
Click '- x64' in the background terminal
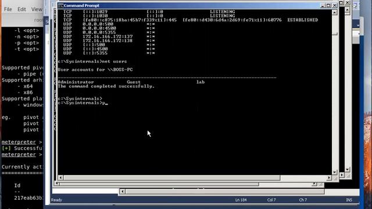pos(25,87)
